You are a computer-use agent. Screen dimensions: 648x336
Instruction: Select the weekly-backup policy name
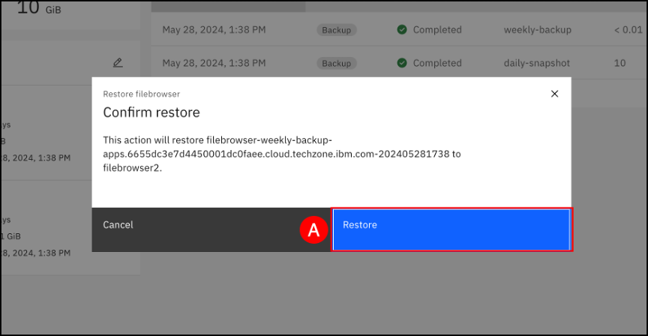pos(537,30)
